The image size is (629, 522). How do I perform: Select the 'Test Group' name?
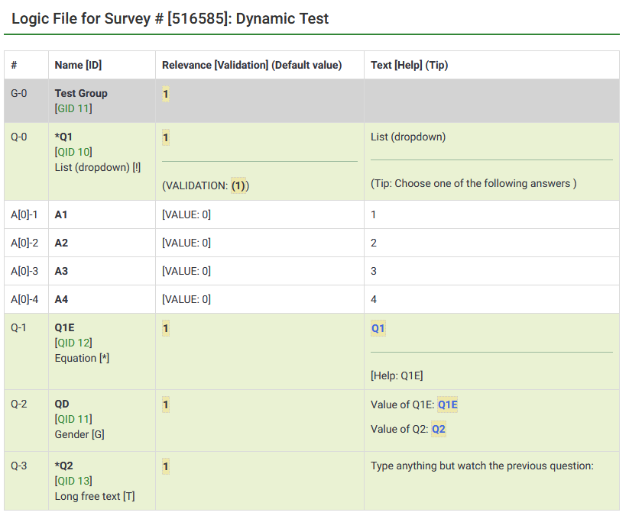(x=81, y=93)
